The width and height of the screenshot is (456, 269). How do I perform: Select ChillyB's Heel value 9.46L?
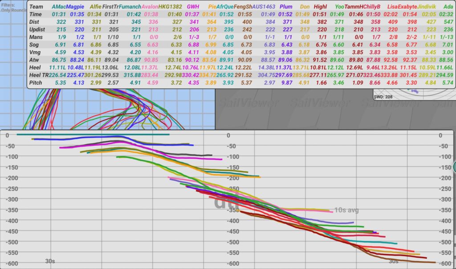coord(374,67)
